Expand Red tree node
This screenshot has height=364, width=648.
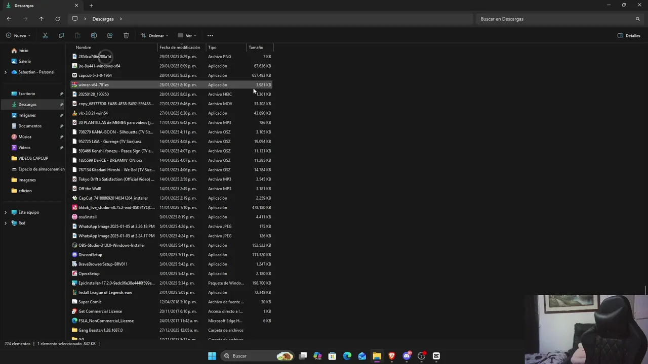[6, 223]
